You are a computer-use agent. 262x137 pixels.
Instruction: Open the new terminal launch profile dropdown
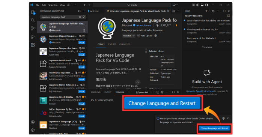(154, 92)
